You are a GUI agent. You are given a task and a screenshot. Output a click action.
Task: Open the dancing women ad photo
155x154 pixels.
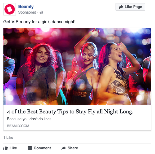coord(77,66)
